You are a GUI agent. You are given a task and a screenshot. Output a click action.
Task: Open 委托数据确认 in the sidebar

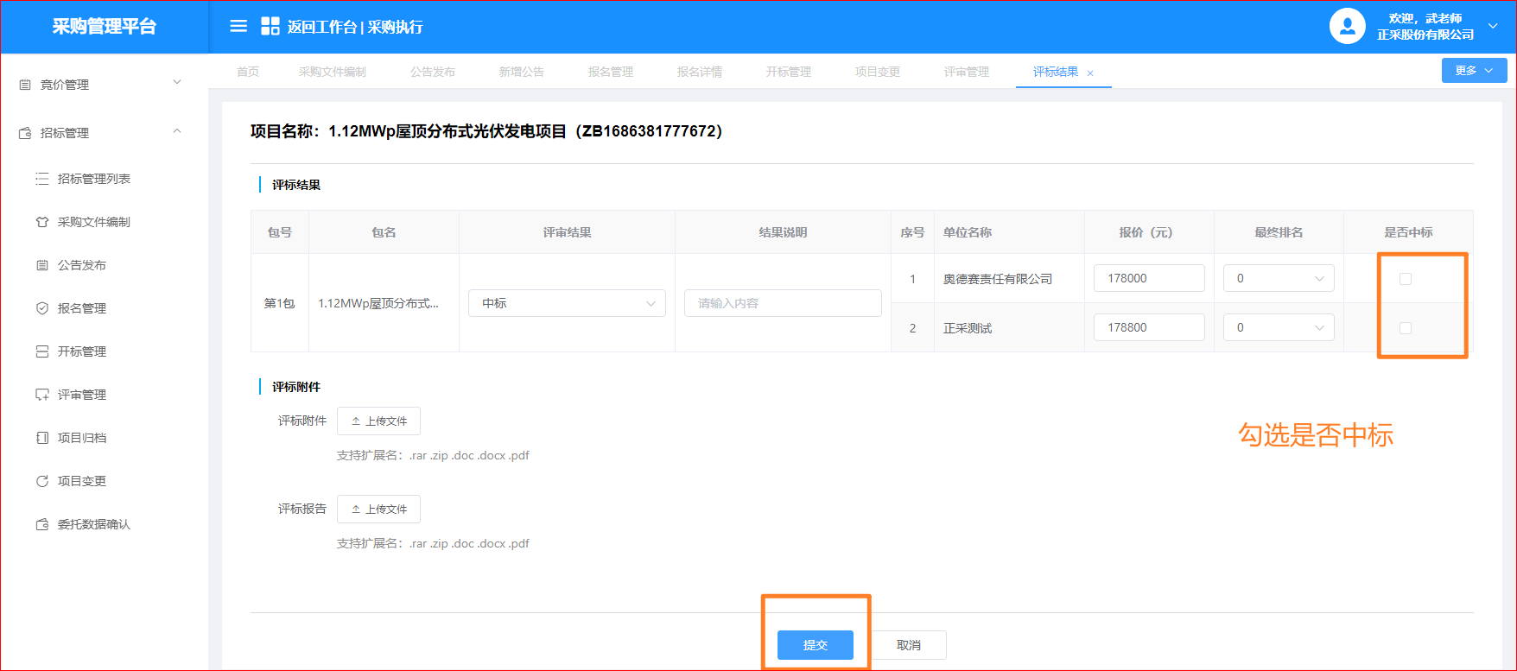93,524
